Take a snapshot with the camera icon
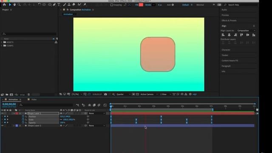This screenshot has height=153, width=272. point(105,94)
